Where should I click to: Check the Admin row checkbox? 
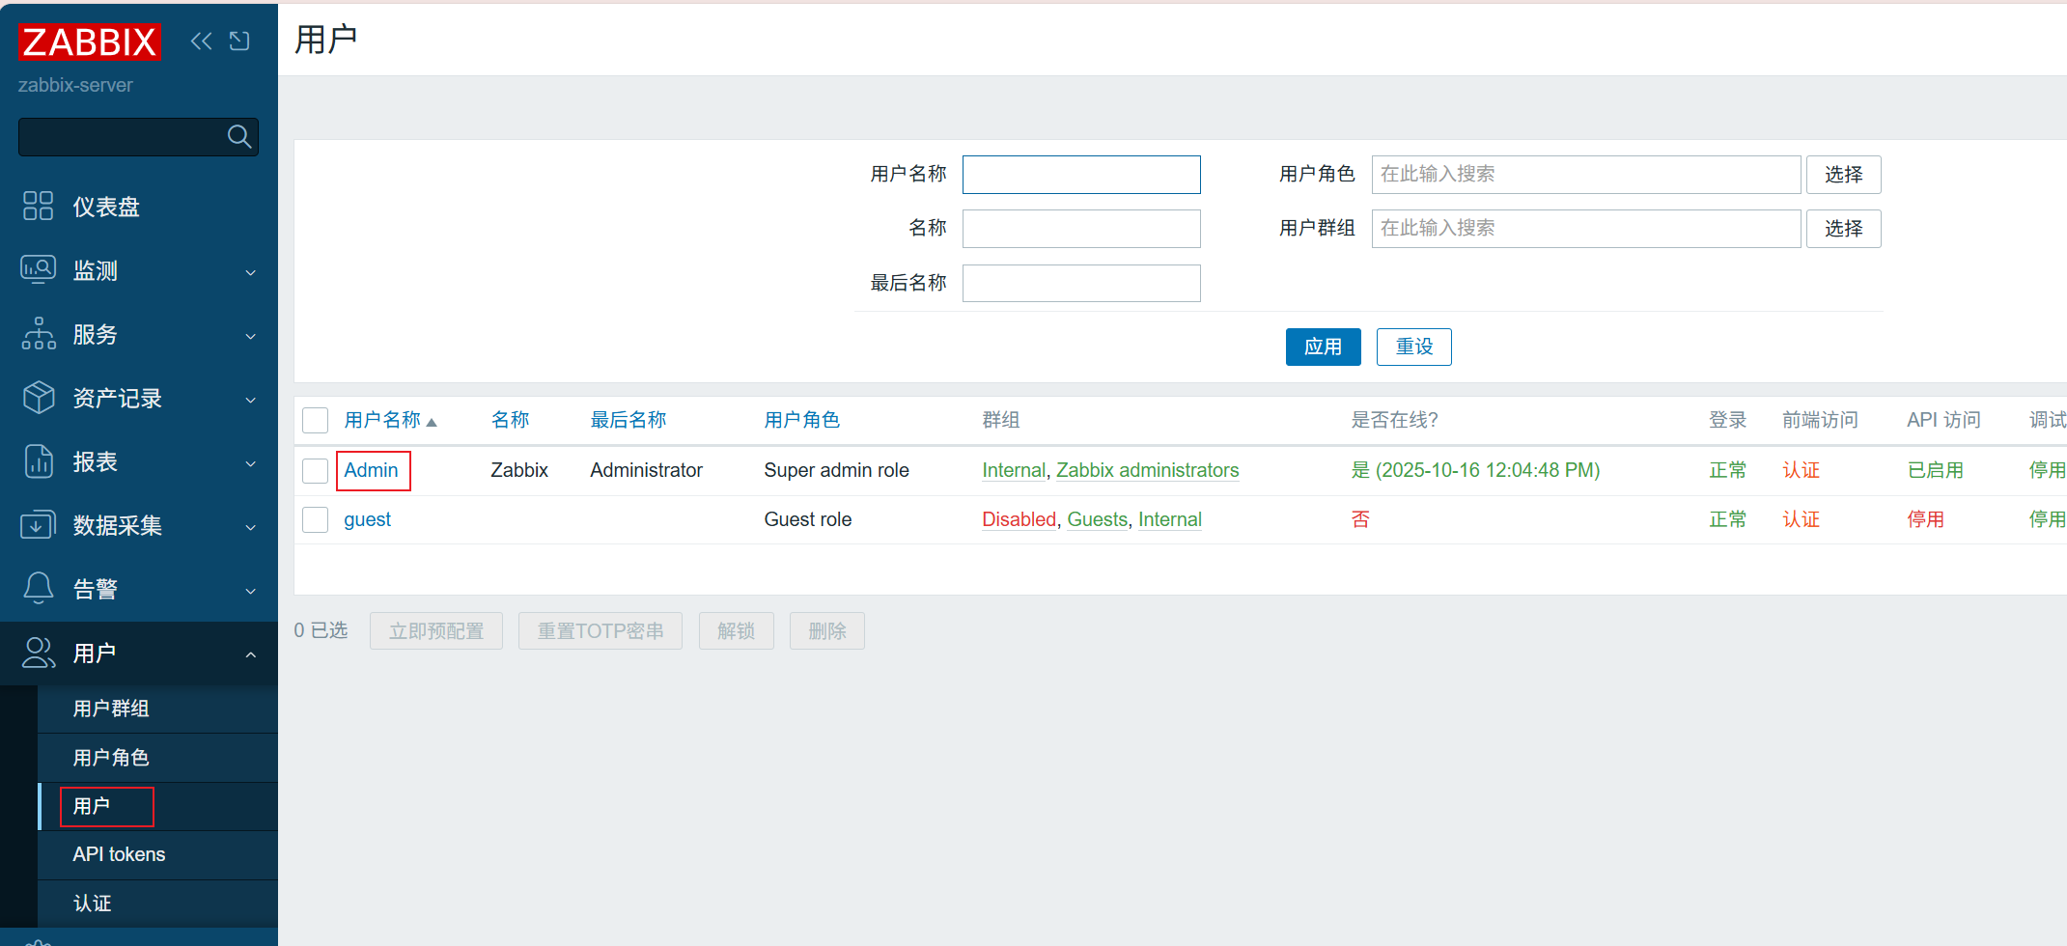315,471
